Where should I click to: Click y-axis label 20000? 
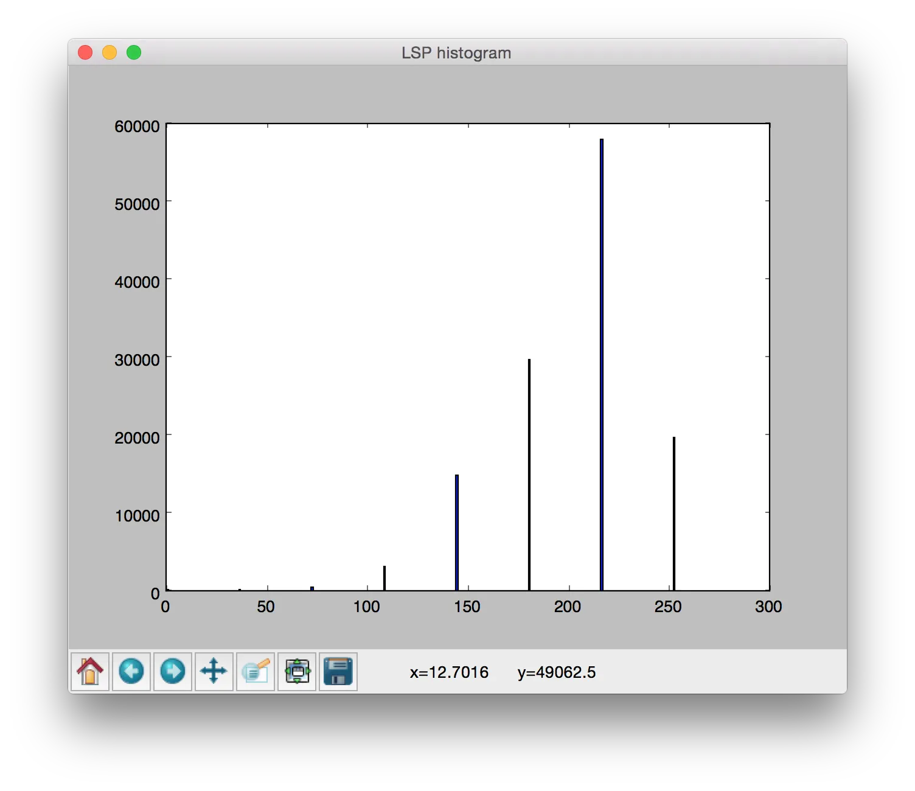tap(137, 438)
